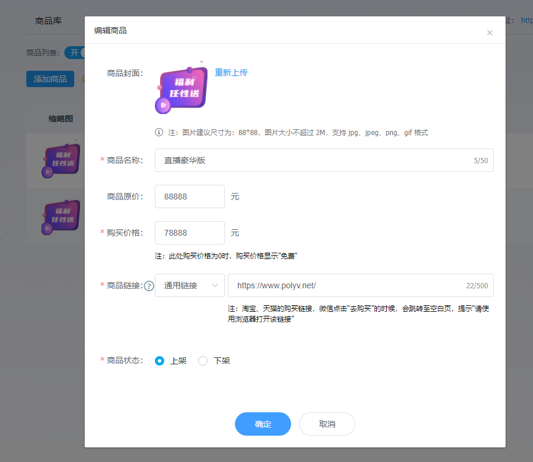Image resolution: width=533 pixels, height=462 pixels.
Task: Close the 编辑商品 dialog with the X
Action: 490,33
